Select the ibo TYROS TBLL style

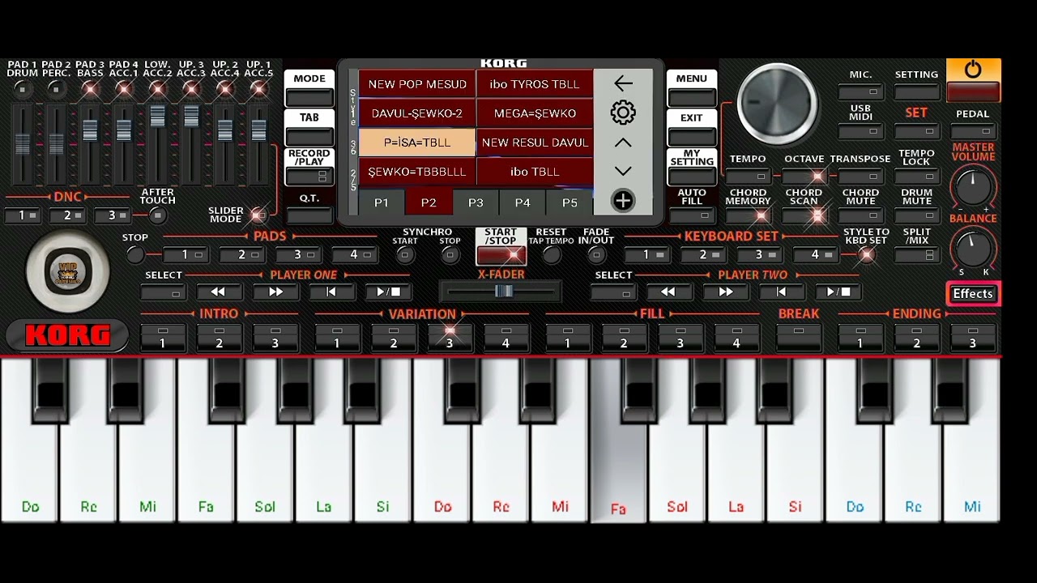coord(535,84)
